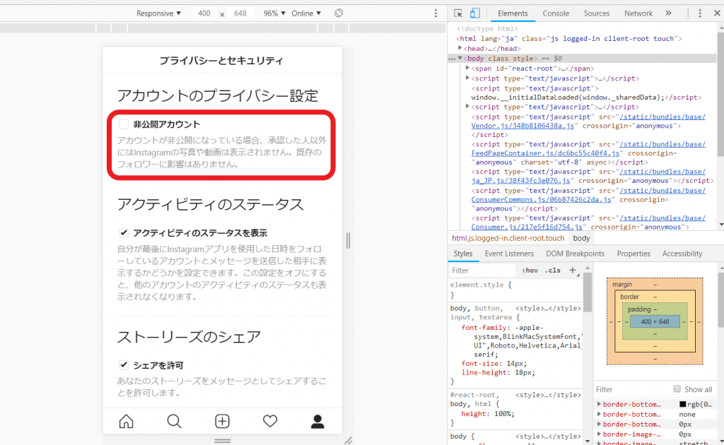Switch to the Console tab
This screenshot has width=724, height=445.
click(556, 13)
